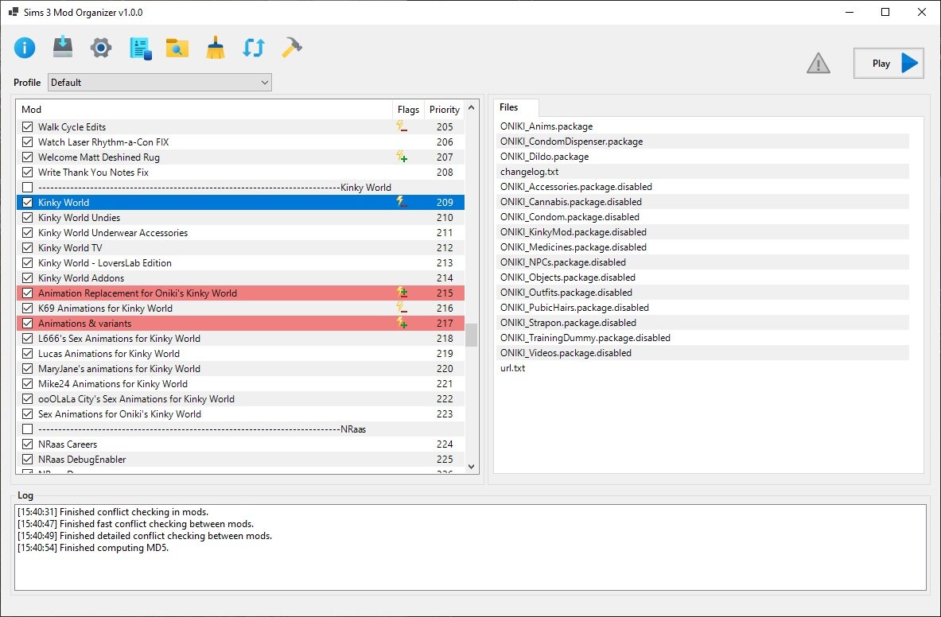
Task: Select Kinky World Underwear Accessories row
Action: tap(241, 233)
